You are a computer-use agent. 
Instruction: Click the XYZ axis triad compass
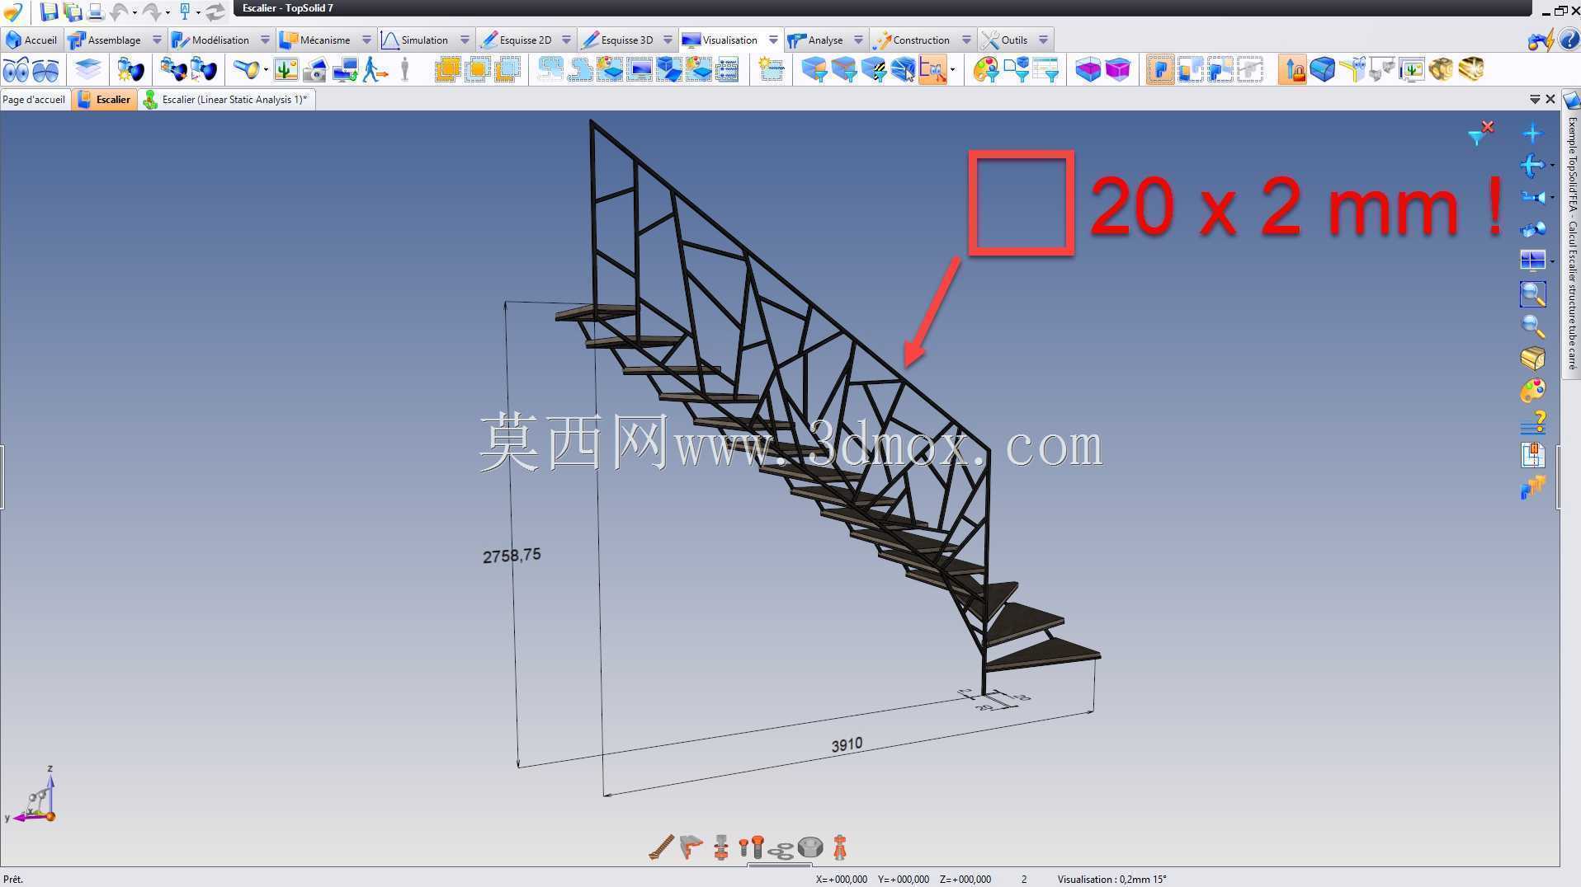(x=32, y=796)
